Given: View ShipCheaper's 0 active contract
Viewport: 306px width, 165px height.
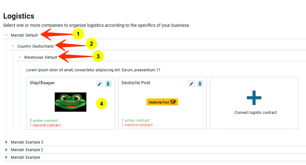Looking at the screenshot, I should (44, 121).
